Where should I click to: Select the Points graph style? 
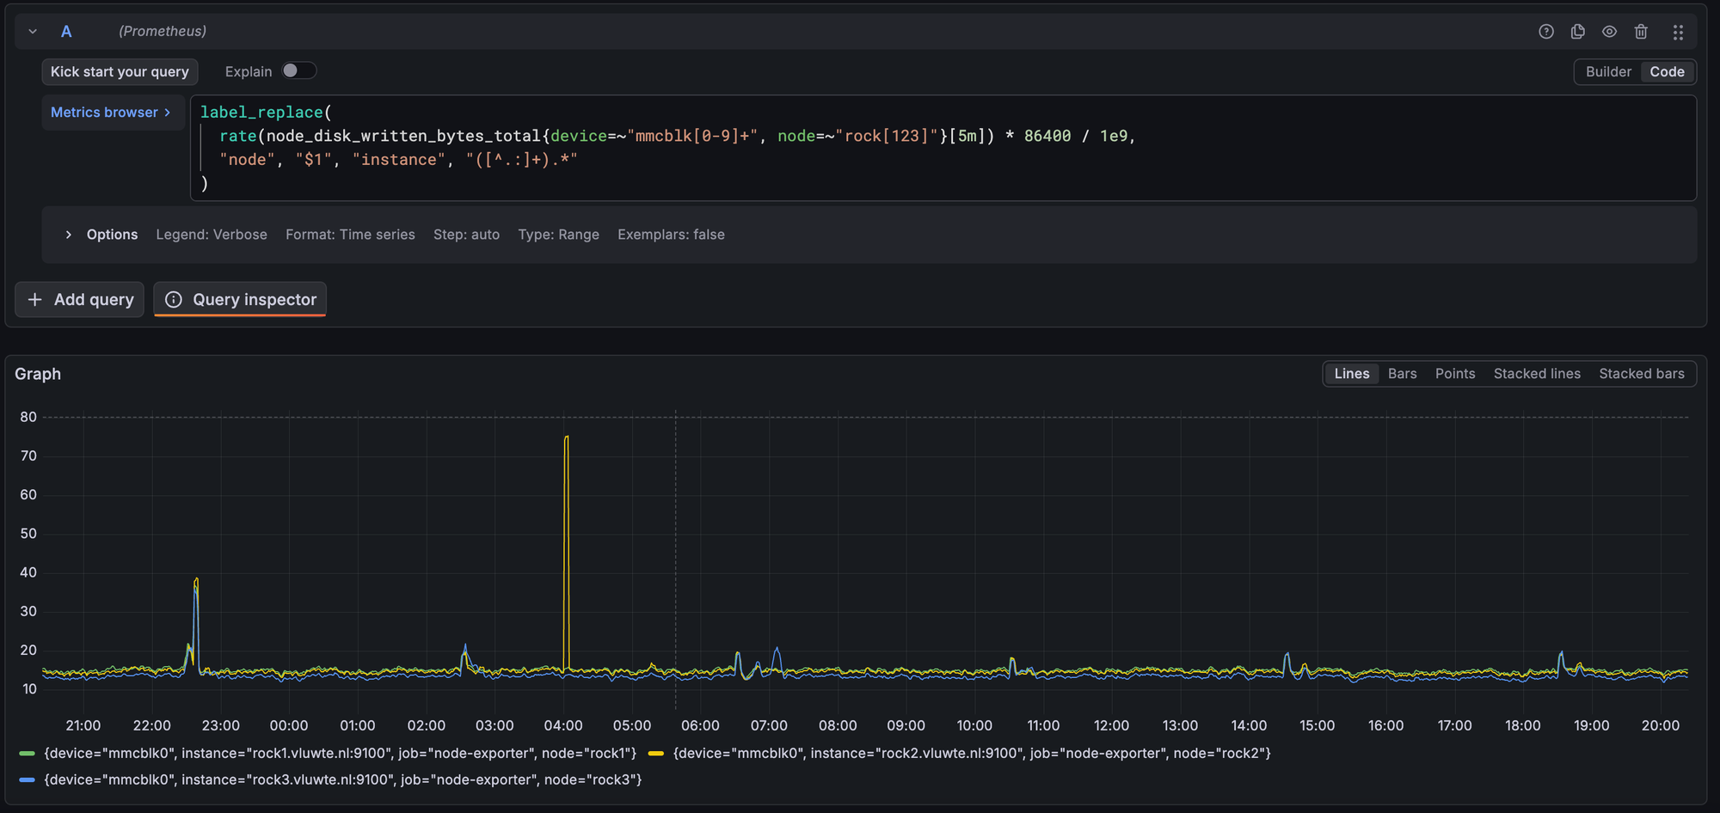click(1455, 374)
